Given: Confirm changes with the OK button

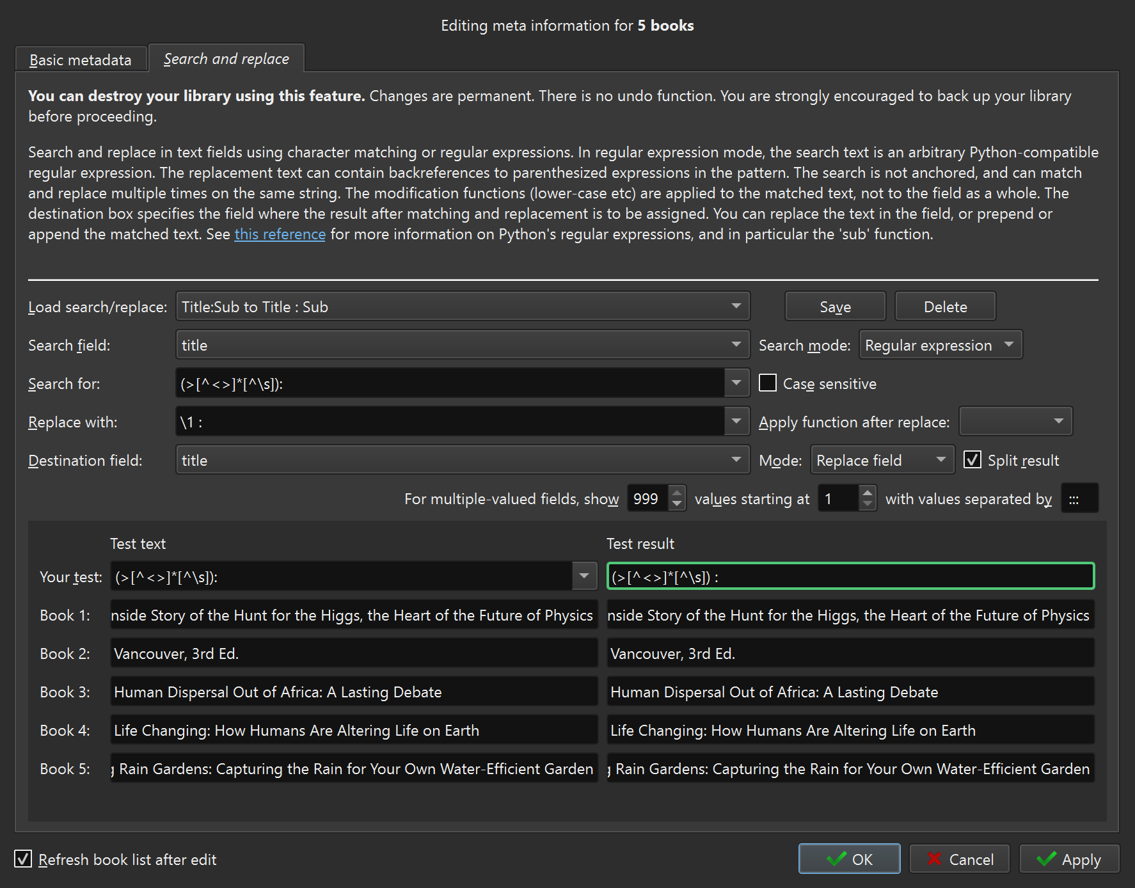Looking at the screenshot, I should [x=849, y=859].
